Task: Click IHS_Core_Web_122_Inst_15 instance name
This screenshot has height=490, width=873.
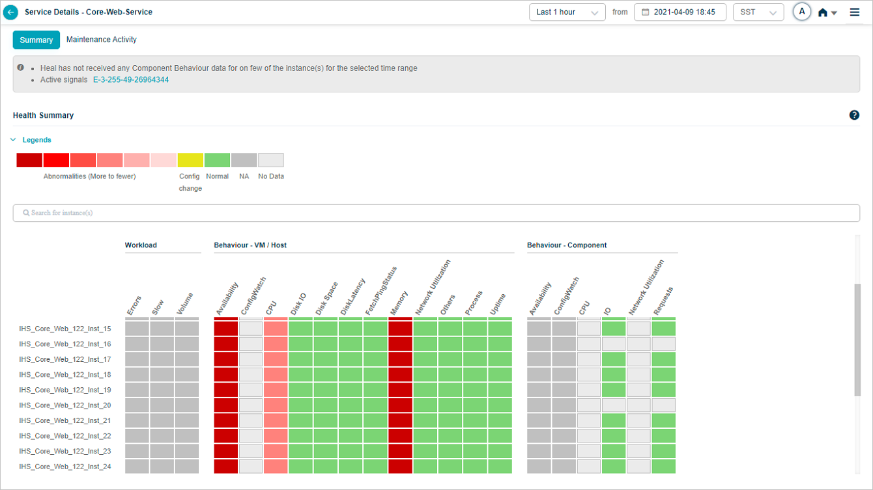Action: (65, 329)
